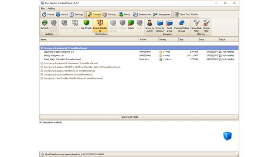Select Great Magic / Wooden Bow retextured
Image resolution: width=279 pixels, height=157 pixels.
pyautogui.click(x=62, y=59)
